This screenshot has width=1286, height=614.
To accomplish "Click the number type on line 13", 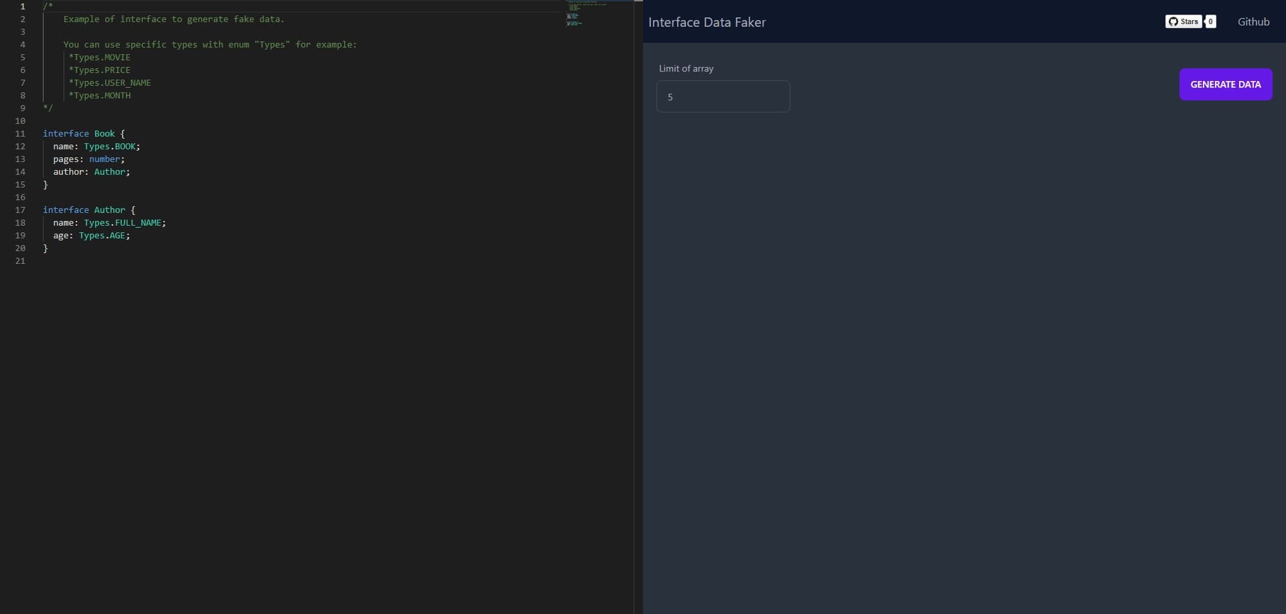I will click(105, 159).
